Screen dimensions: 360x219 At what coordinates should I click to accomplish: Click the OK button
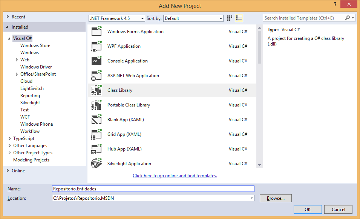(308, 209)
